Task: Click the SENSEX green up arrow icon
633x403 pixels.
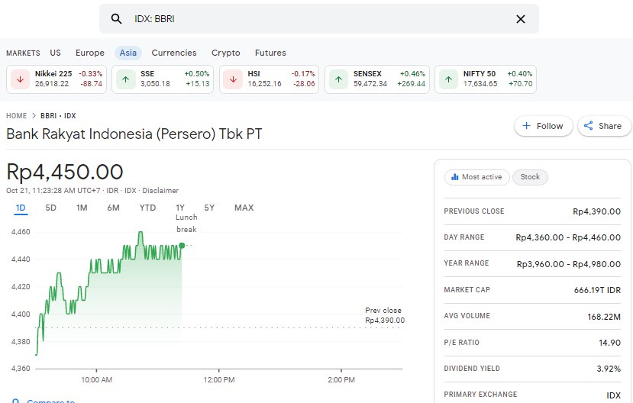Action: pyautogui.click(x=339, y=79)
